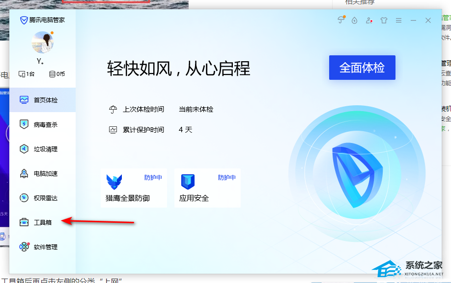
Task: Click the 当前未体检 status text
Action: click(196, 109)
